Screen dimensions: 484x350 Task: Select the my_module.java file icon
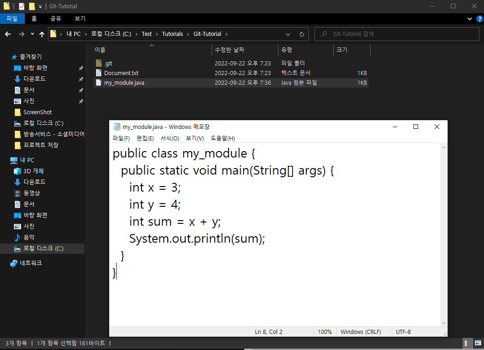pyautogui.click(x=99, y=82)
